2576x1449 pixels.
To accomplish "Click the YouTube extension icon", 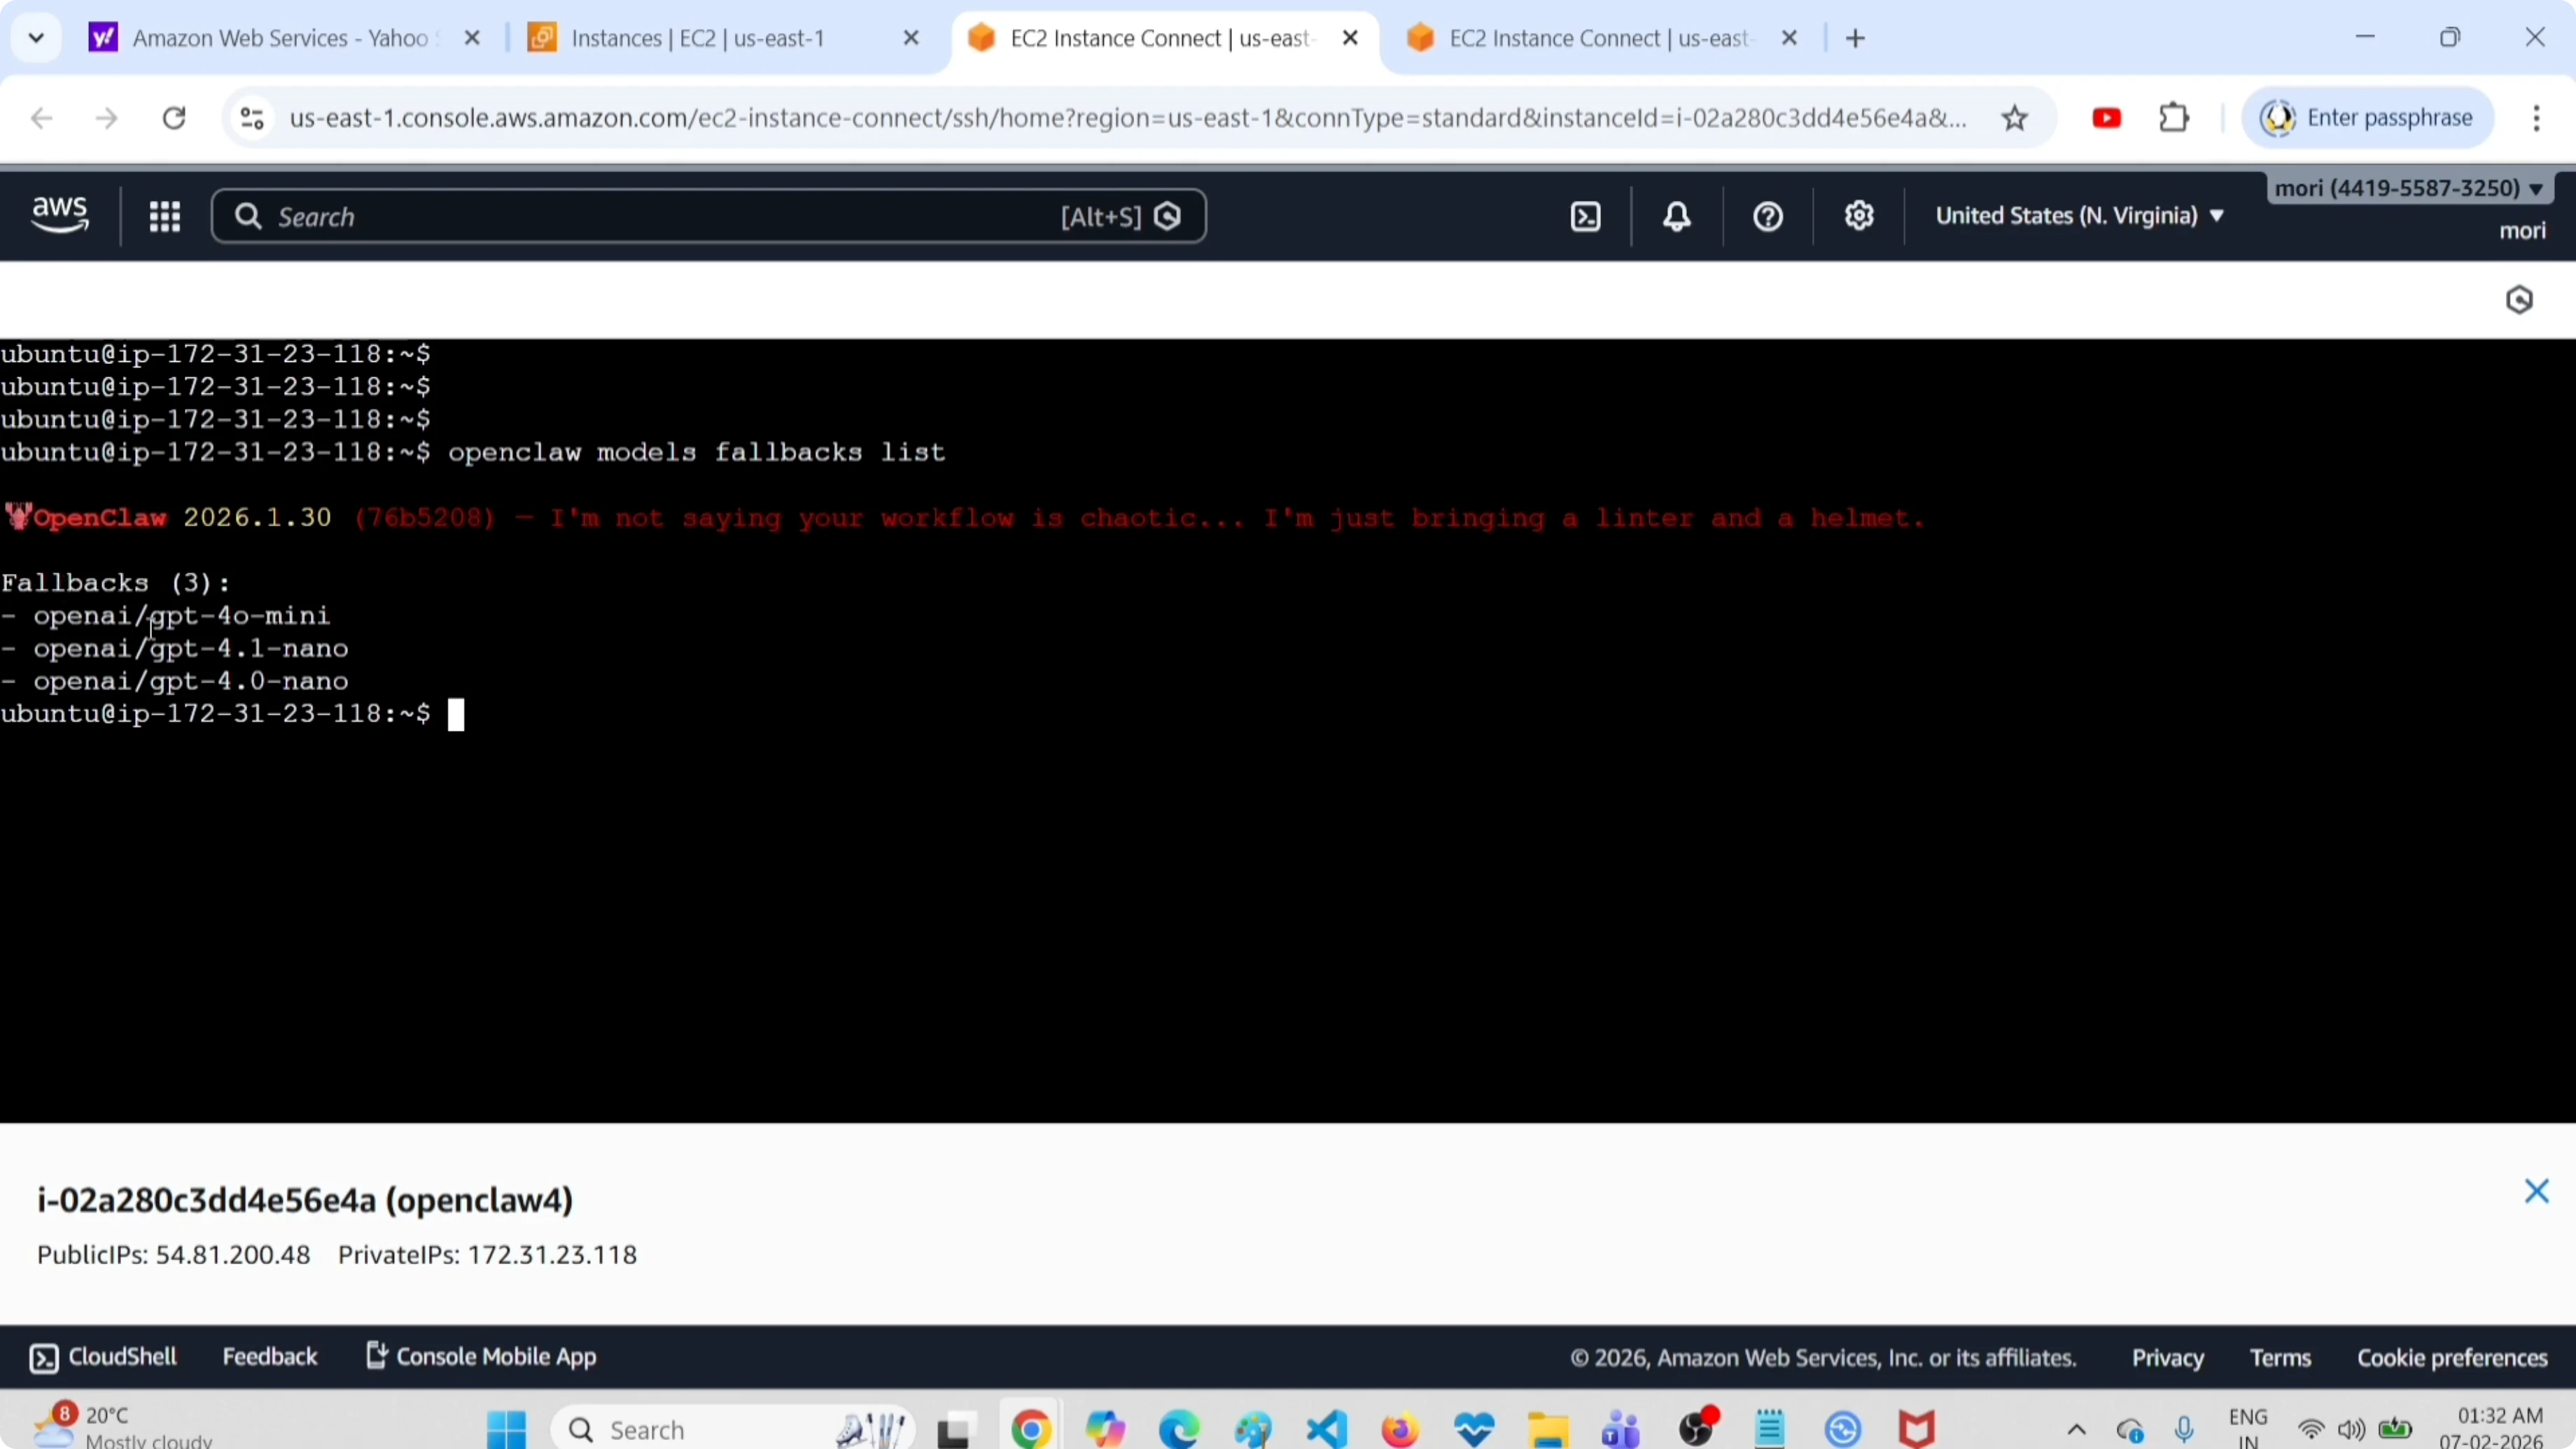I will tap(2106, 118).
